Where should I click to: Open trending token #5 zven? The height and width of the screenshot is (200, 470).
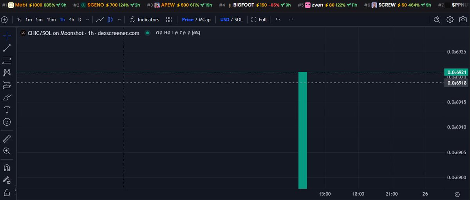pos(327,5)
